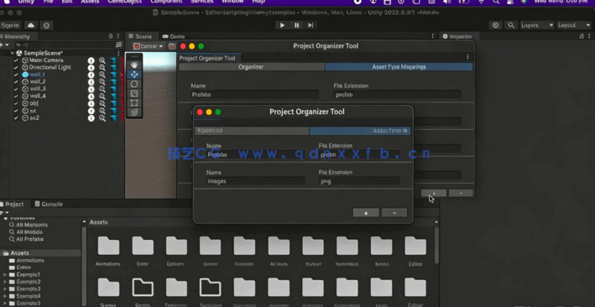Click the Assets grid vertical scrollbar

tap(436, 245)
